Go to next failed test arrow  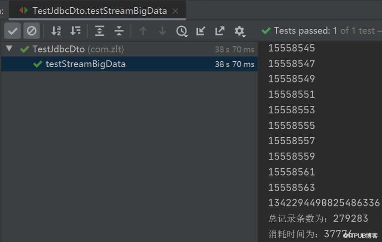(162, 31)
